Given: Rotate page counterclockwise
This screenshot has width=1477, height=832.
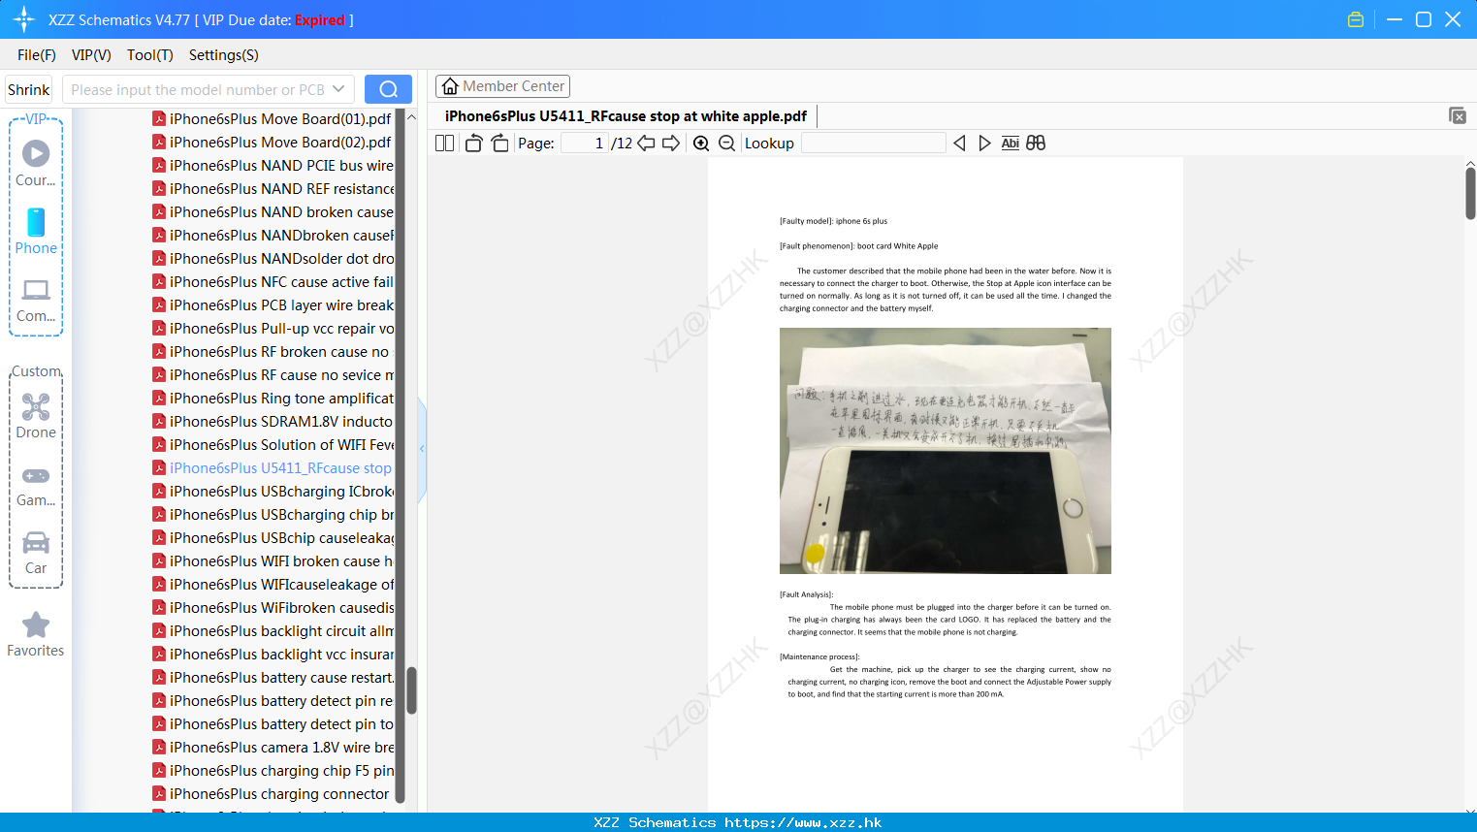Looking at the screenshot, I should click(x=473, y=144).
